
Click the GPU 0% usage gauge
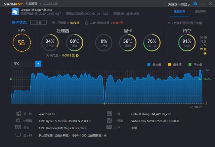pyautogui.click(x=104, y=43)
